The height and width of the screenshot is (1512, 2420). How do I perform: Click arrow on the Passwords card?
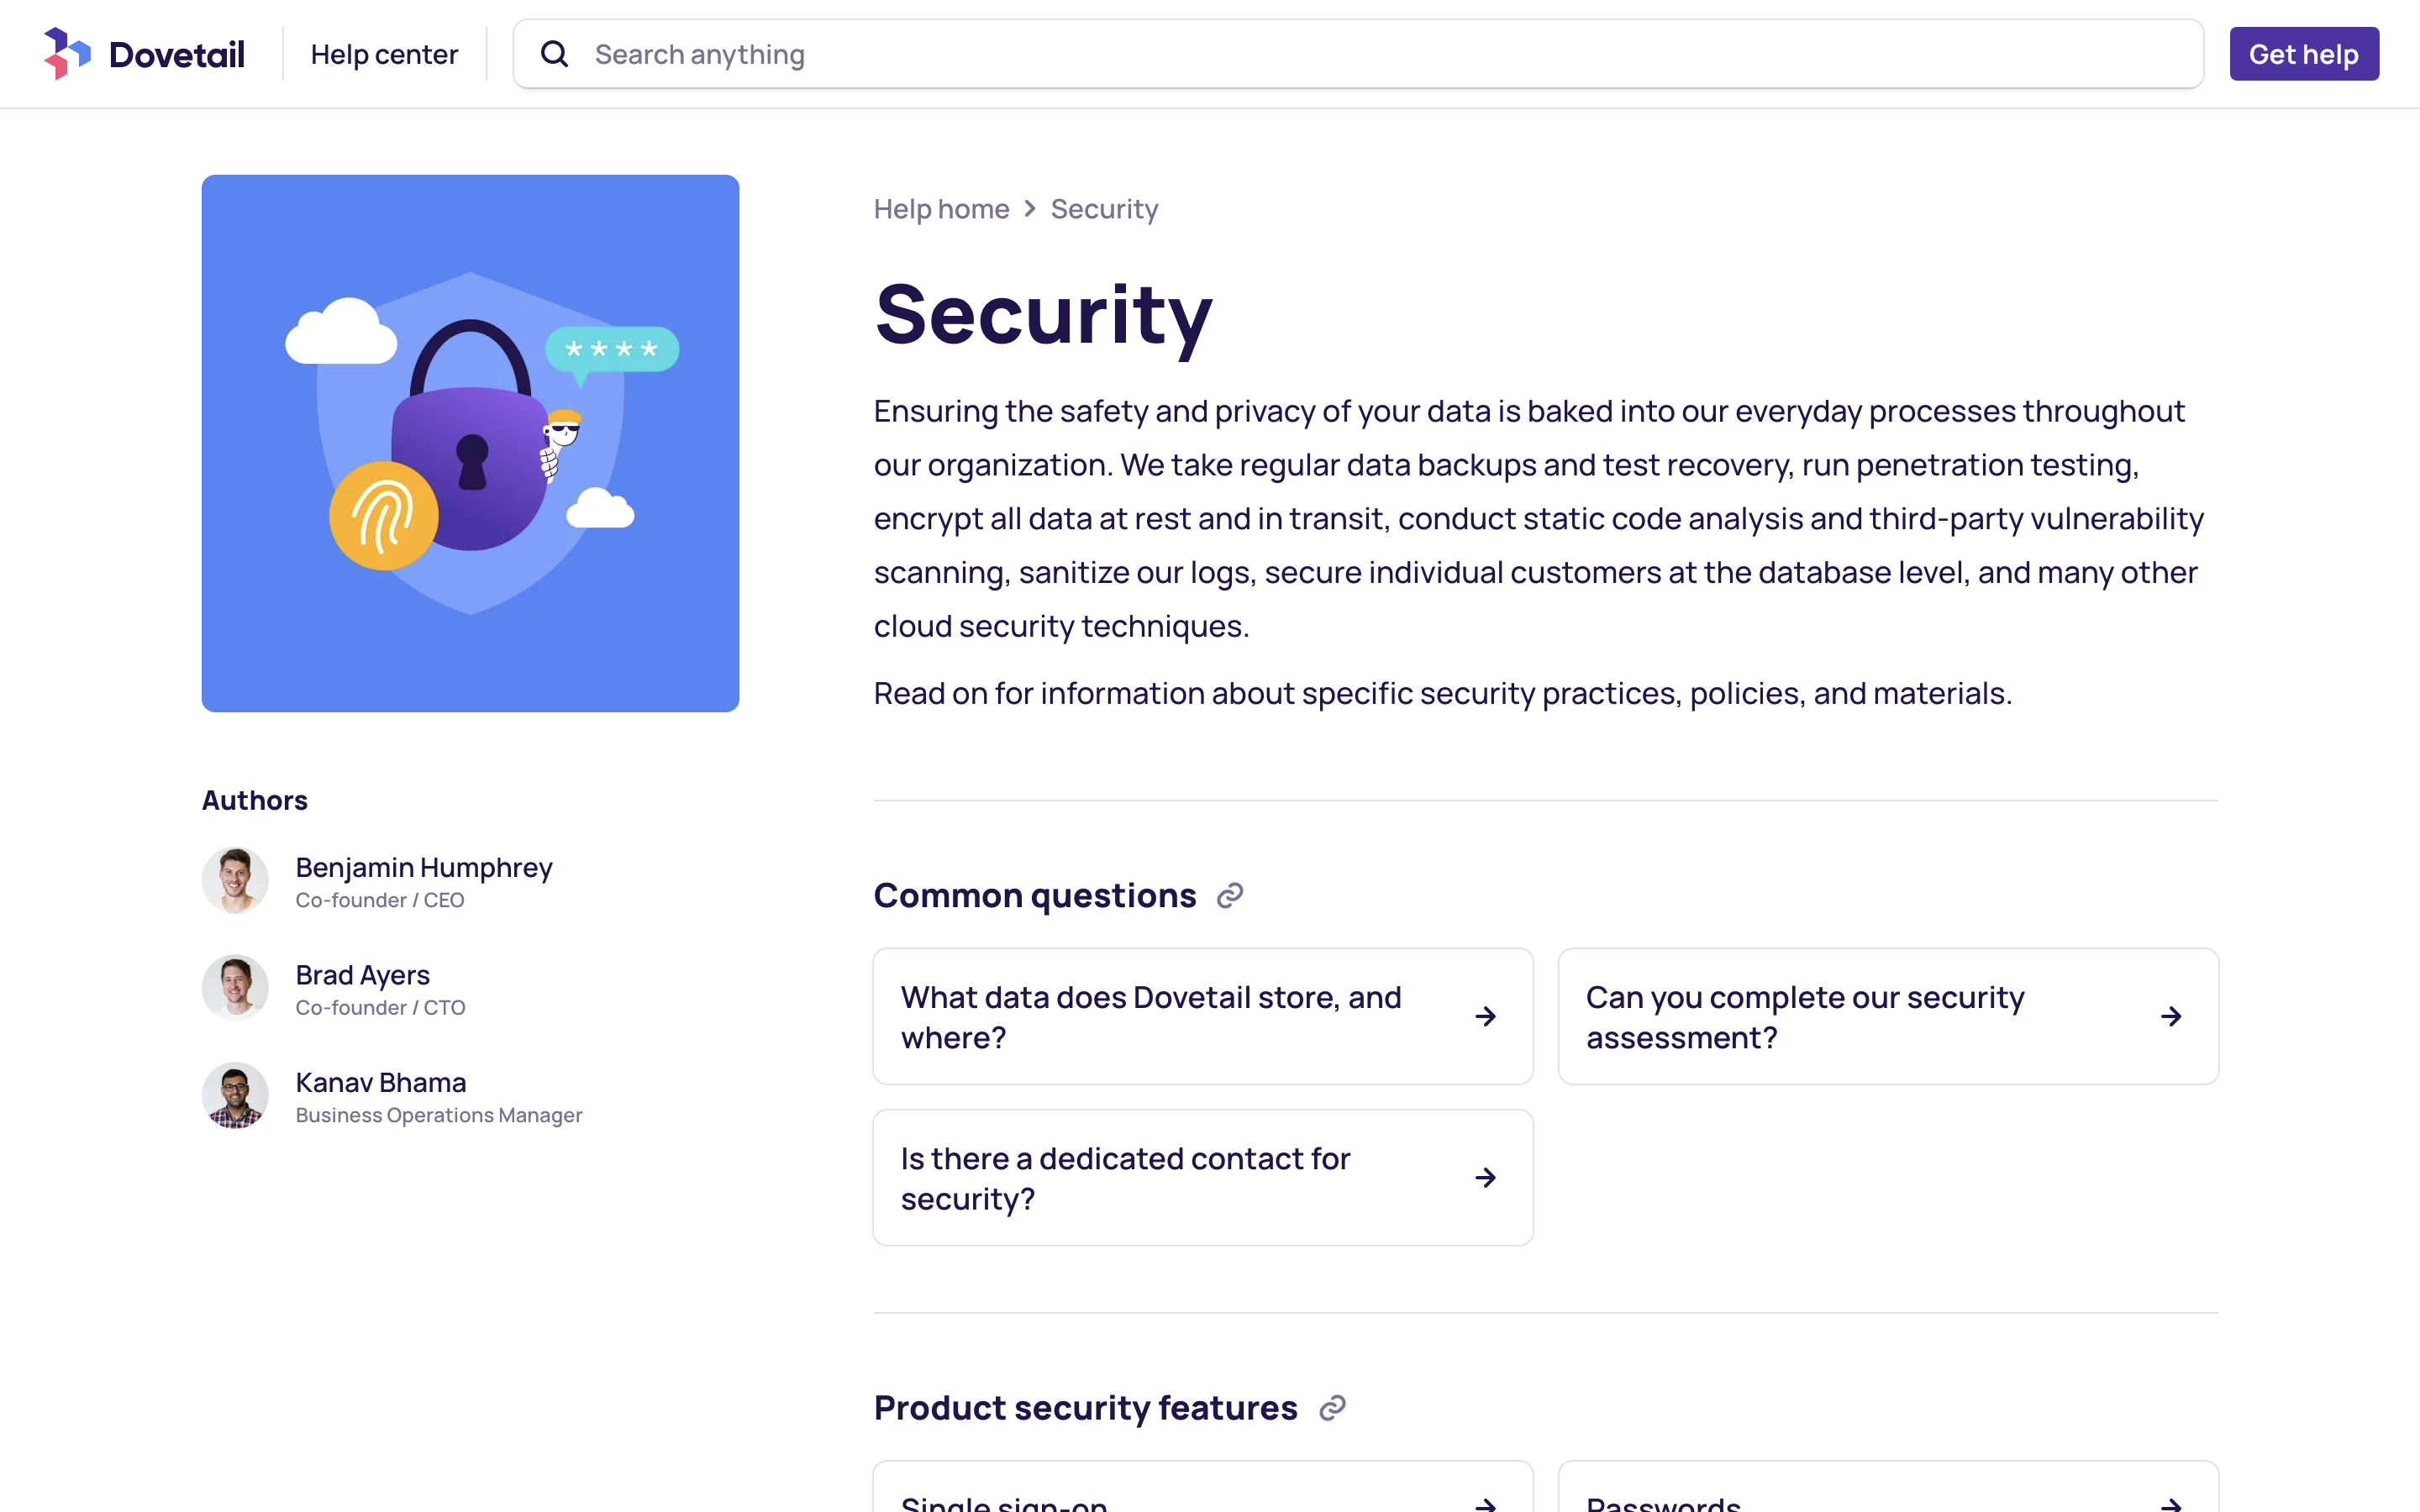pyautogui.click(x=2170, y=1501)
